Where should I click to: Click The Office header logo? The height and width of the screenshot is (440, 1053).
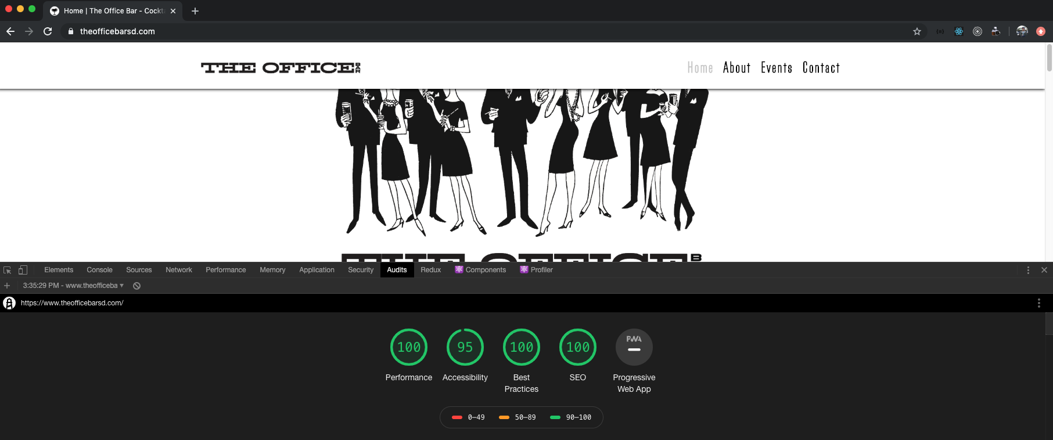(x=281, y=68)
